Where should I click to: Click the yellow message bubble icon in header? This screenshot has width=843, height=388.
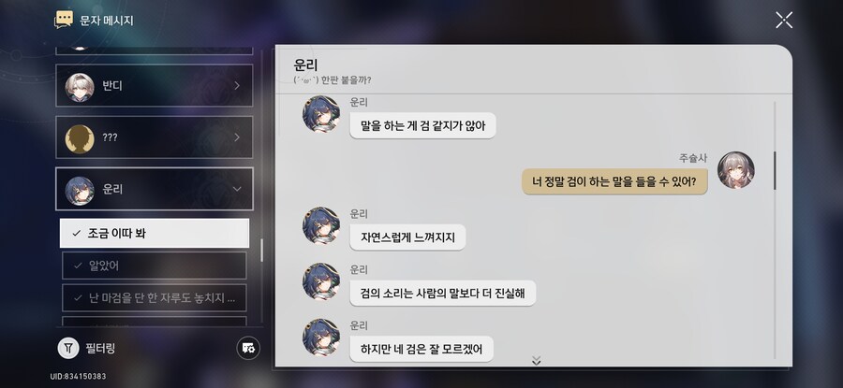(64, 20)
